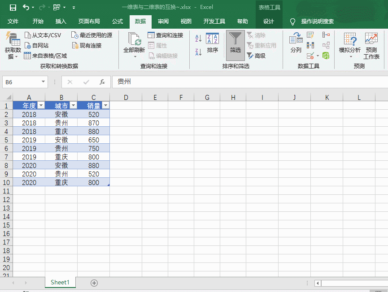
Task: Click the Undo arrow icon
Action: 26,8
